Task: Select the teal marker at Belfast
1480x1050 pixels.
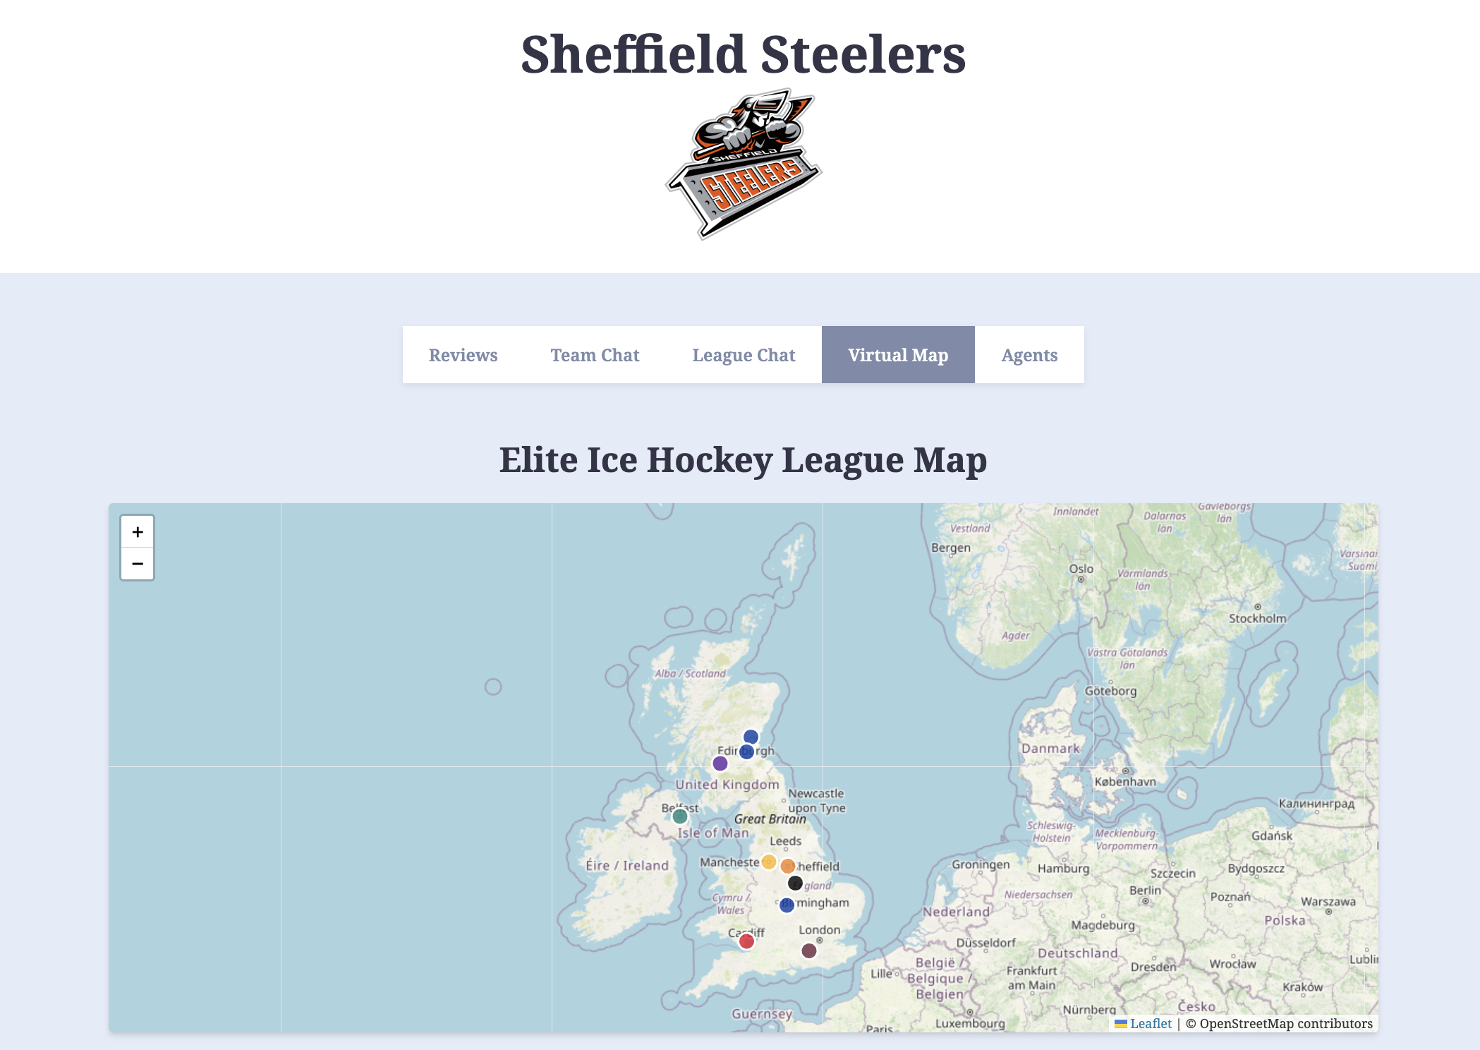Action: tap(680, 816)
